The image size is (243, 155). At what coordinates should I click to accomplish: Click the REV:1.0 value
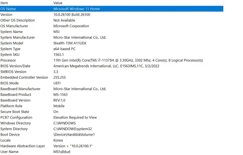pyautogui.click(x=59, y=100)
